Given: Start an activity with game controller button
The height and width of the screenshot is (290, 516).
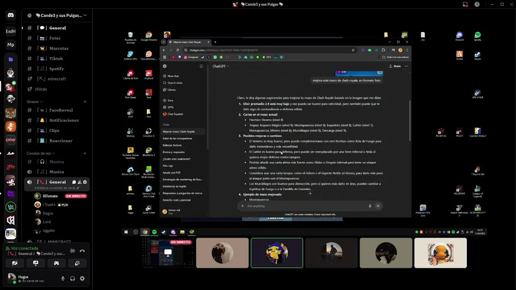Looking at the screenshot, I should pyautogui.click(x=56, y=263).
